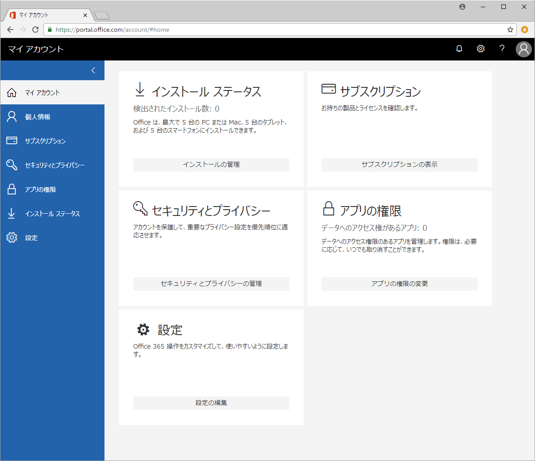Click the gear icon on 設定 card
The image size is (535, 461).
pos(144,329)
